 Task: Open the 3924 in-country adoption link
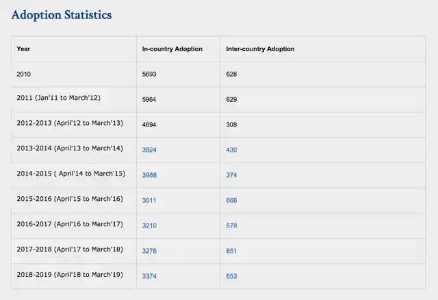[149, 150]
